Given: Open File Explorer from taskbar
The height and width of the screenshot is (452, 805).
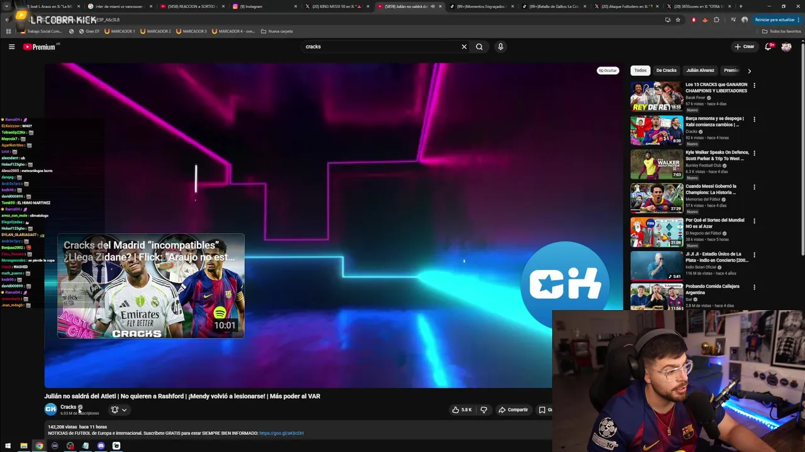Looking at the screenshot, I should 24,446.
